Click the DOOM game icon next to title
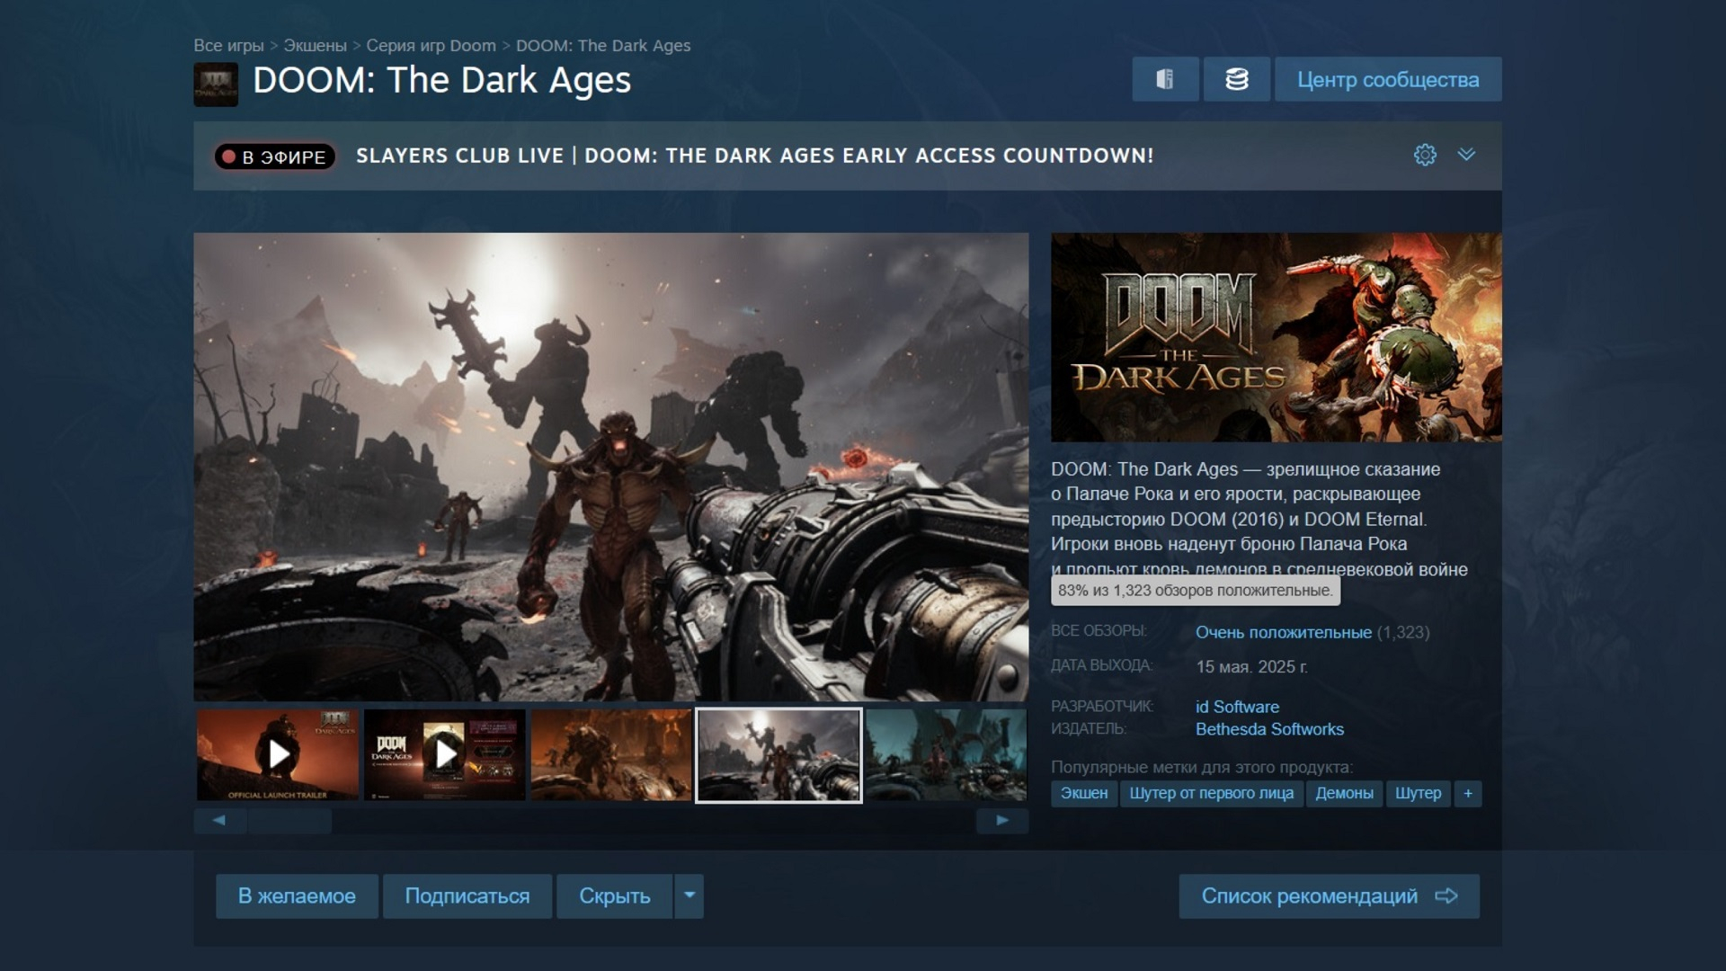 click(x=216, y=85)
